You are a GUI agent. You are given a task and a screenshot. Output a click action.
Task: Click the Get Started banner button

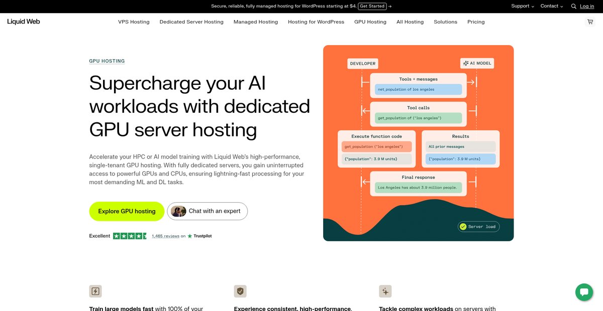pos(372,6)
